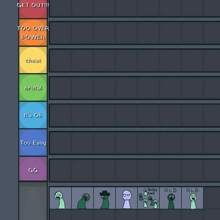This screenshot has width=220, height=220.
Task: Select the pale lavender bored character thumbnail
Action: tap(127, 198)
